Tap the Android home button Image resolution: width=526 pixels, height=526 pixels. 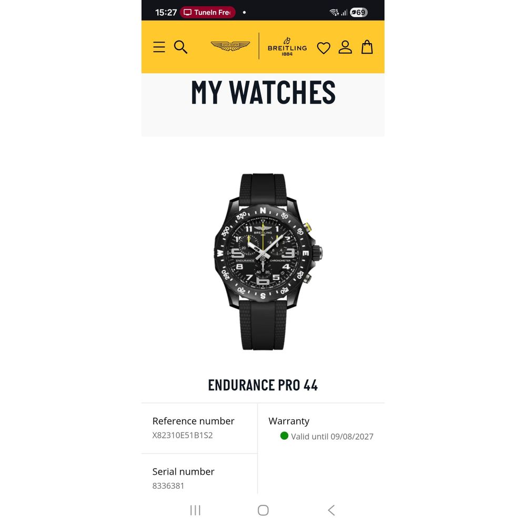point(263,510)
